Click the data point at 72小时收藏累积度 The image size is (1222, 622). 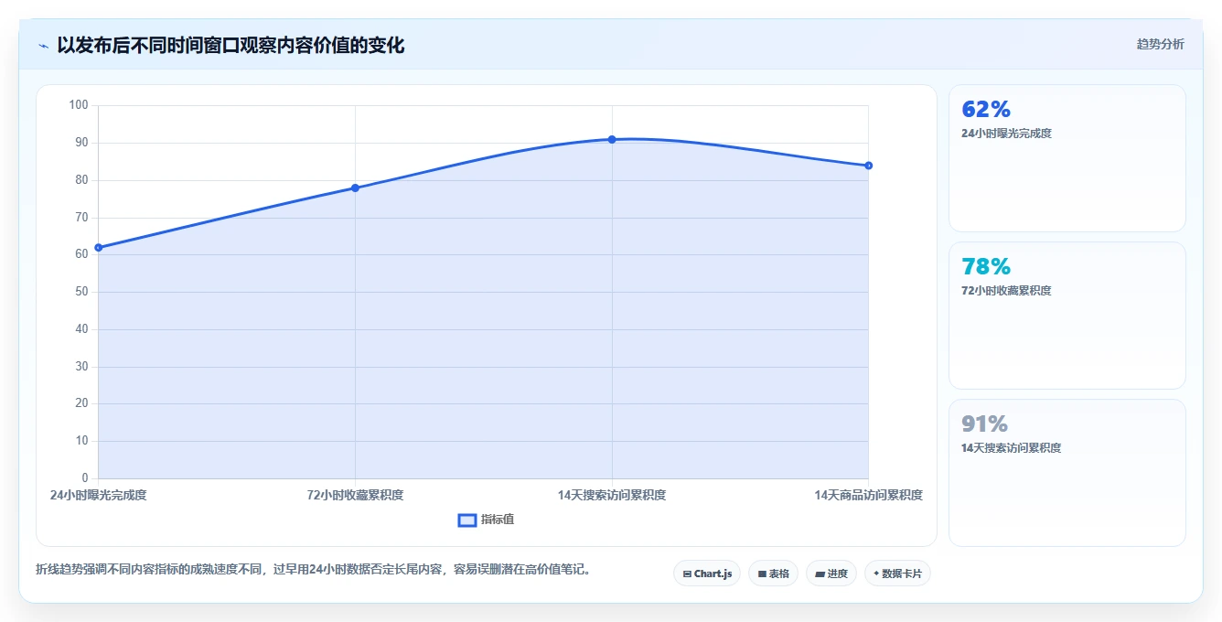click(355, 188)
